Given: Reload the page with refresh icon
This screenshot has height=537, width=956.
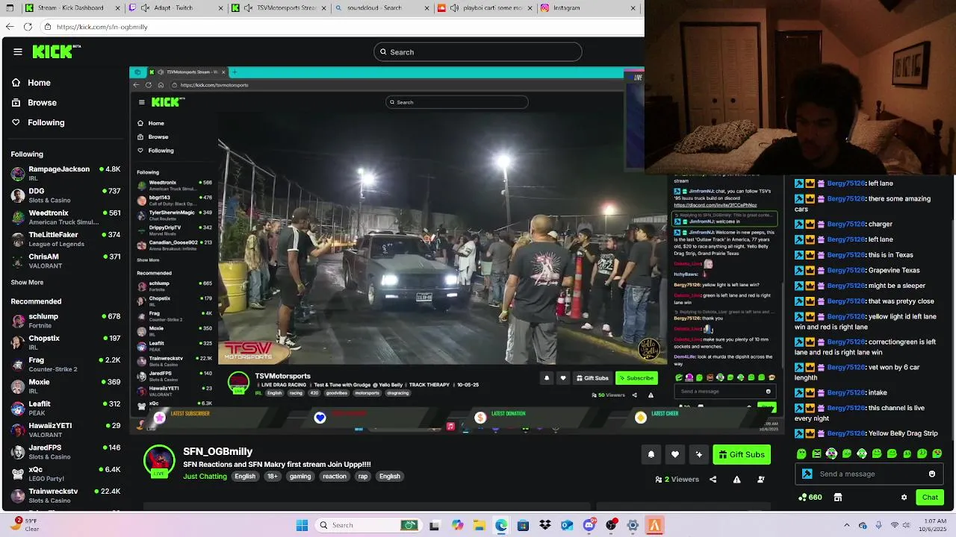Looking at the screenshot, I should (x=28, y=26).
